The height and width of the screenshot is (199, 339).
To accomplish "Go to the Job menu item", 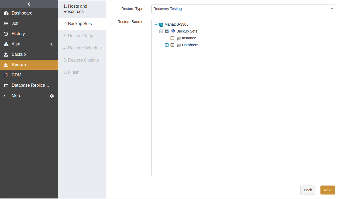I will tap(29, 24).
